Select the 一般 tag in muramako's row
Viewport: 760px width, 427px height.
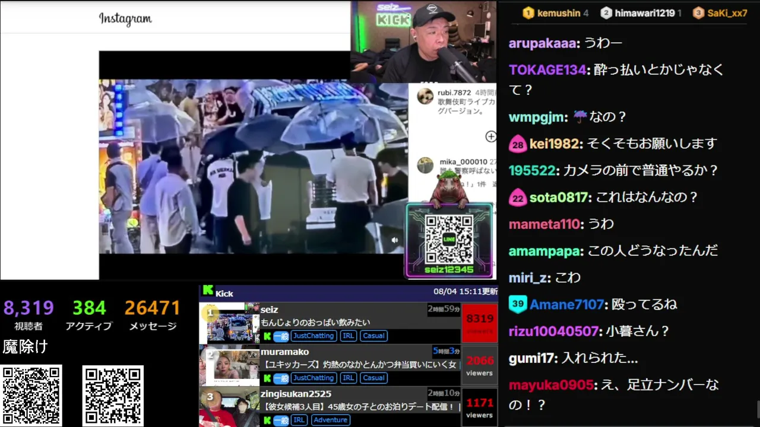click(x=281, y=378)
